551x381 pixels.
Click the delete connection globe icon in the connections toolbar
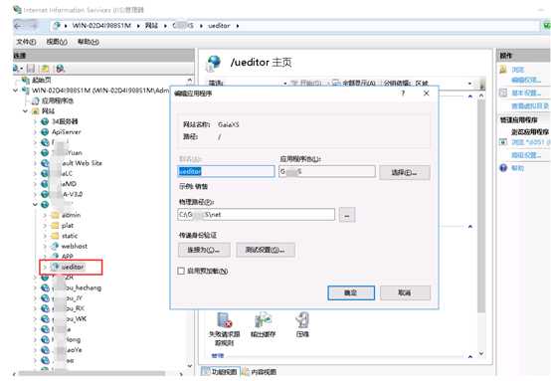click(x=60, y=69)
